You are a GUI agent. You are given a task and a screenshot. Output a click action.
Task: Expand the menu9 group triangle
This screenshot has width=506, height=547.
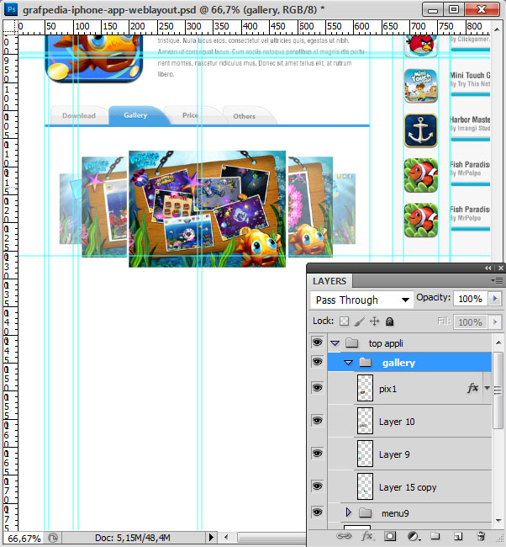(348, 512)
